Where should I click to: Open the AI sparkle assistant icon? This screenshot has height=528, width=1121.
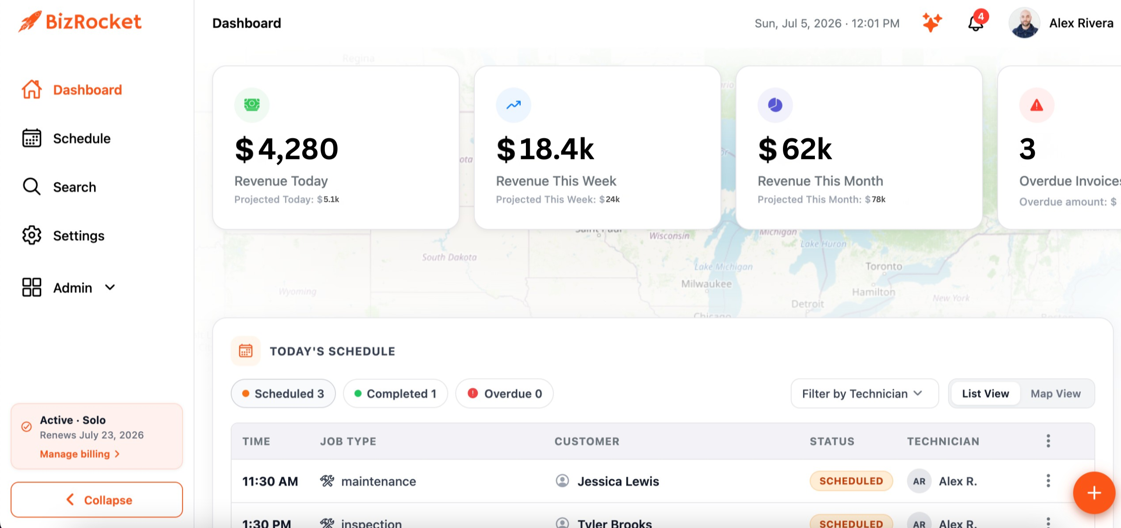tap(932, 23)
